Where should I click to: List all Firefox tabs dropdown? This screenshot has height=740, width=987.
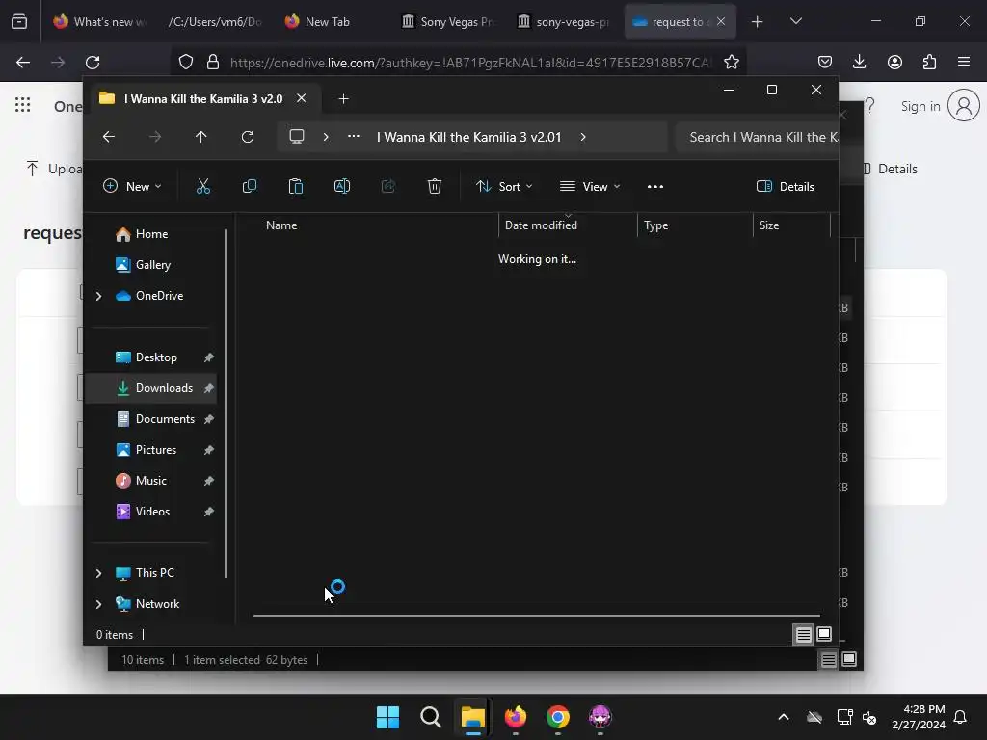point(795,21)
